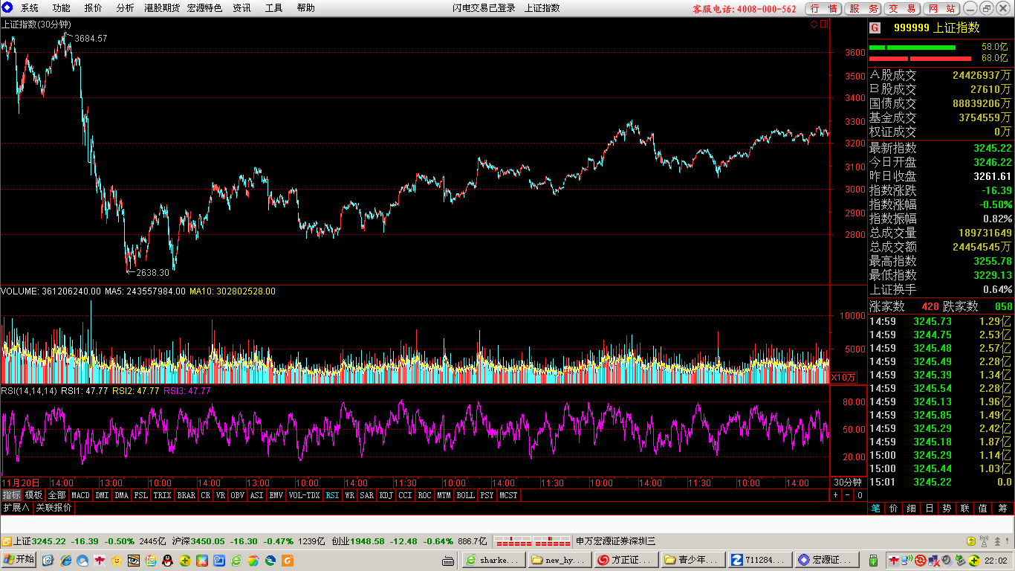Select the MCST indicator tab
Screen dimensions: 1015x571
point(508,494)
